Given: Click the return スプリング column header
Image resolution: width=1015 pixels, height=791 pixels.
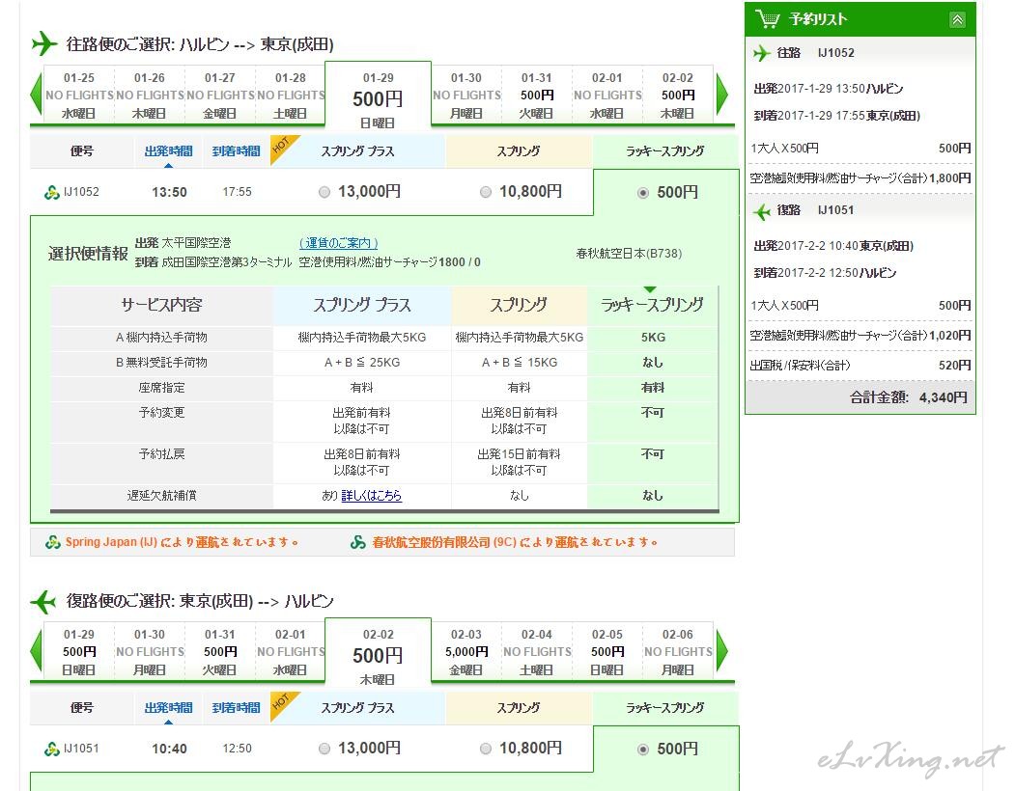Looking at the screenshot, I should coord(519,708).
